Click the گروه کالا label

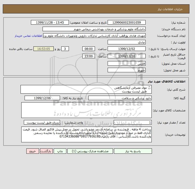click(180, 98)
